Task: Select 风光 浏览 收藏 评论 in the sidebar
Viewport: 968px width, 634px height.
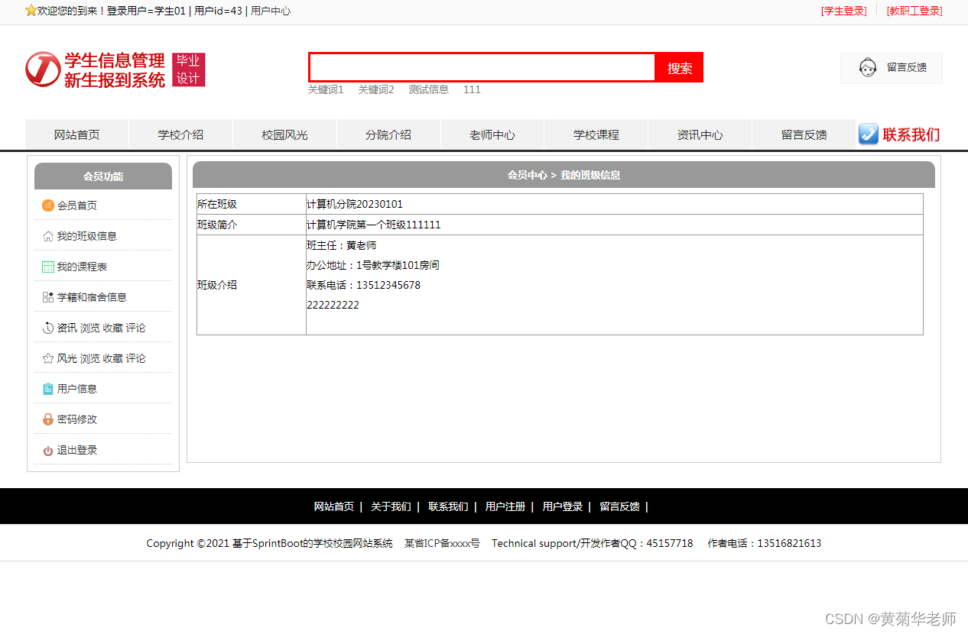Action: (102, 358)
